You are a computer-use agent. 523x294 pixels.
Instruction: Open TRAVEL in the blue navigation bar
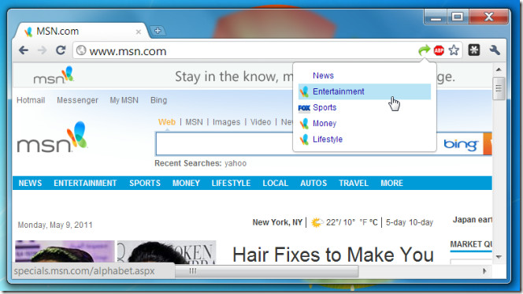point(354,183)
